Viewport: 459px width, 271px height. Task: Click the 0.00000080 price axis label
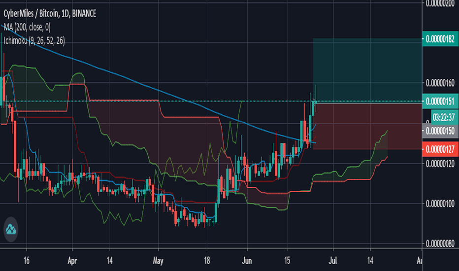tap(440, 243)
